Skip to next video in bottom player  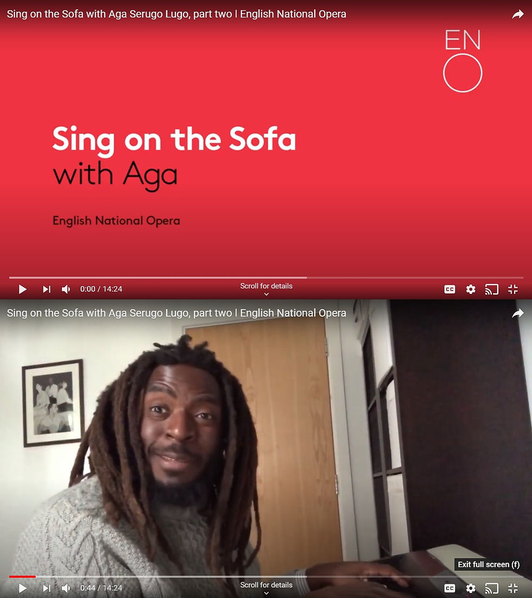point(47,588)
